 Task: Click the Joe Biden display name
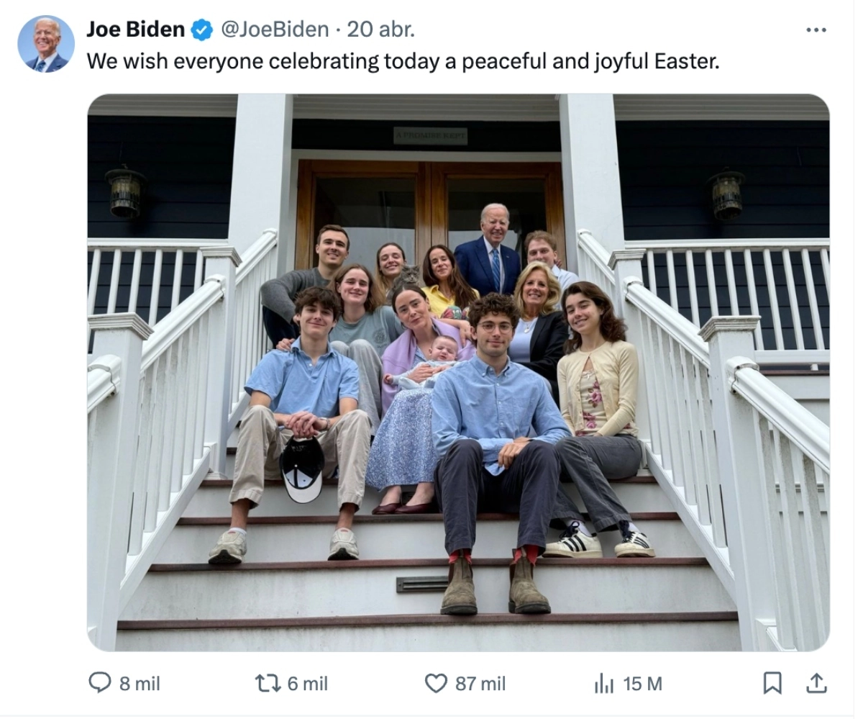point(136,30)
